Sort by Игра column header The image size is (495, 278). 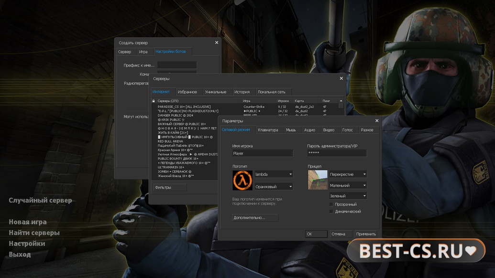(x=259, y=101)
